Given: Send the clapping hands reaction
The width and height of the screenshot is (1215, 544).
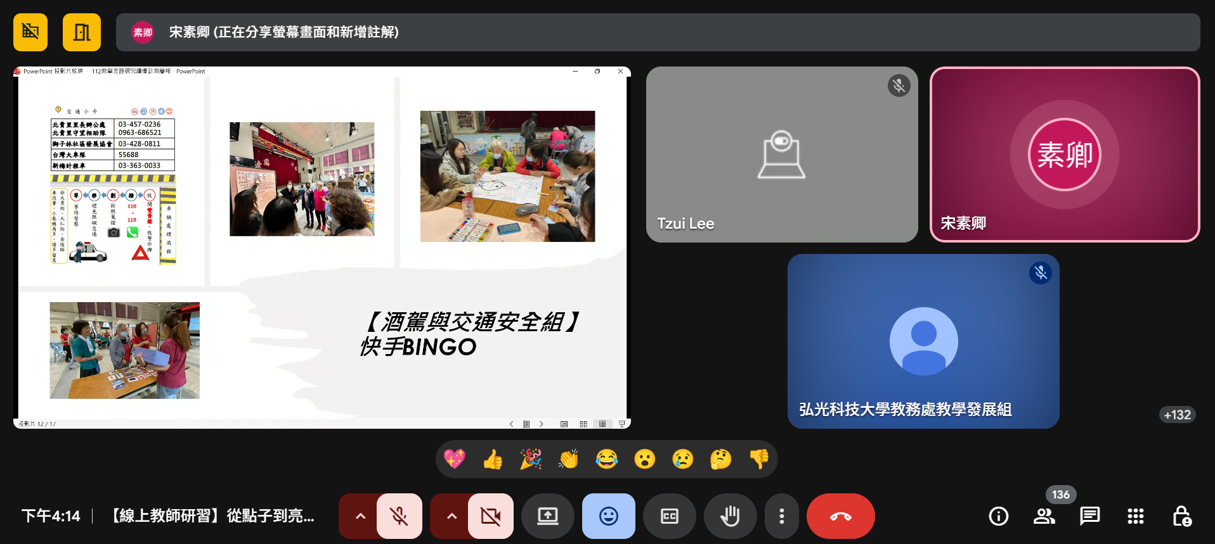Looking at the screenshot, I should [x=569, y=459].
